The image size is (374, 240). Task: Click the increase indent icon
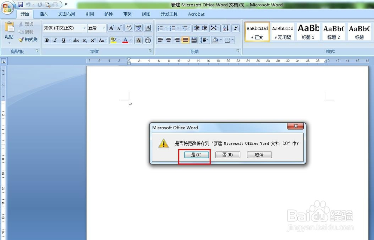point(205,28)
